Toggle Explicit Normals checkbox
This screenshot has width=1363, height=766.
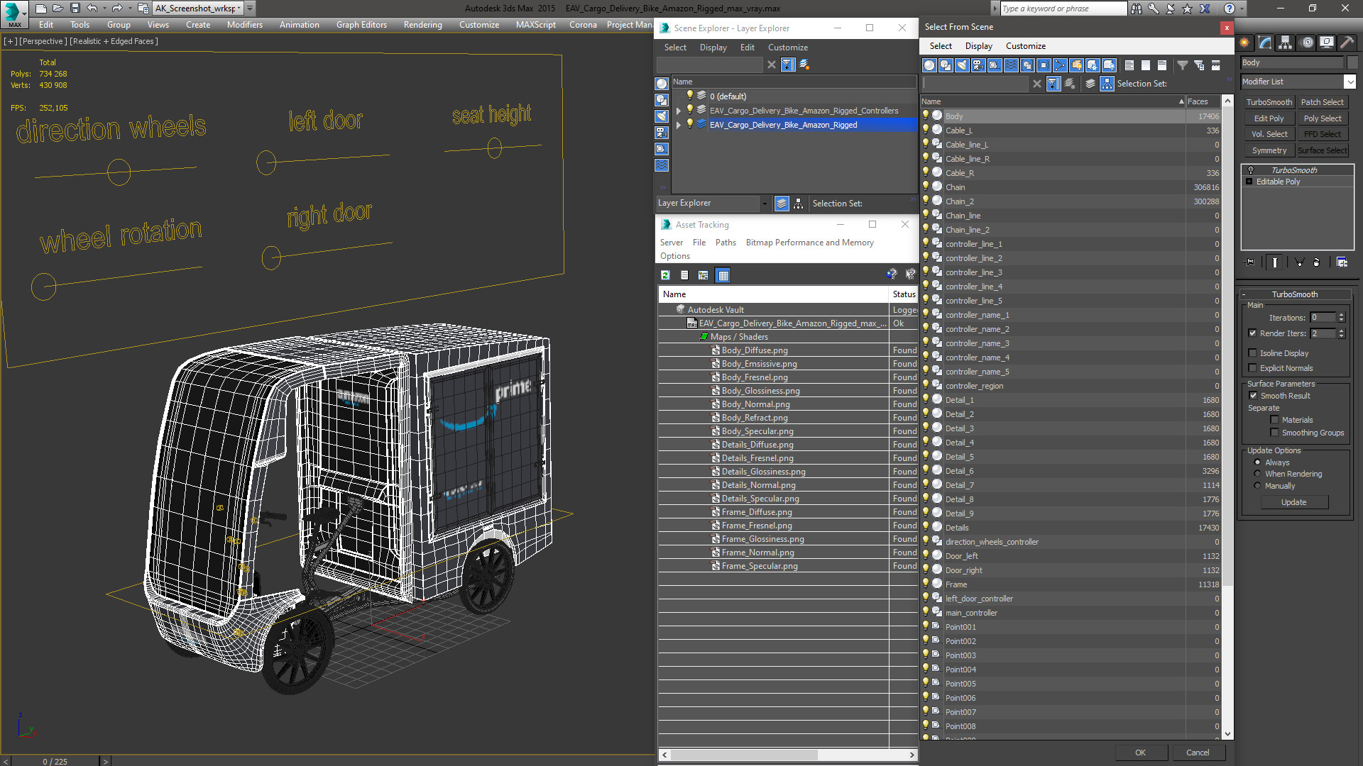(1252, 368)
